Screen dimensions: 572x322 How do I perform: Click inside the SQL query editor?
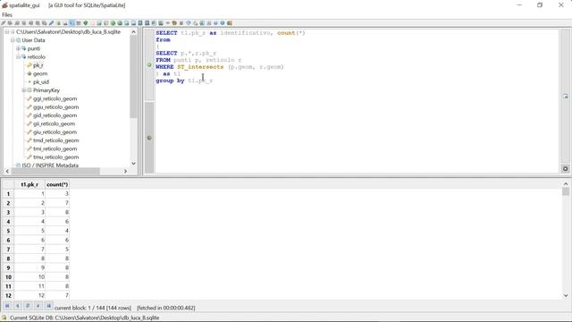(x=357, y=101)
